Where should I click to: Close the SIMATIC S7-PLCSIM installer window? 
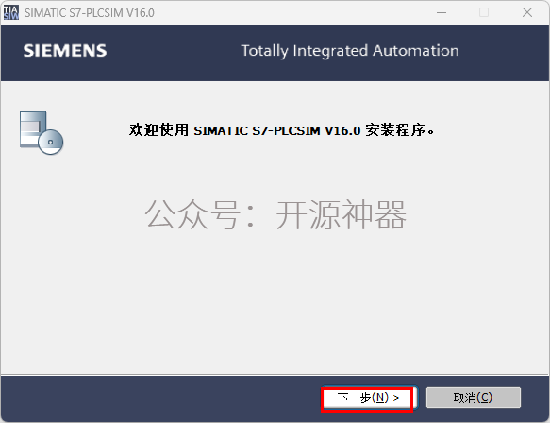[527, 12]
